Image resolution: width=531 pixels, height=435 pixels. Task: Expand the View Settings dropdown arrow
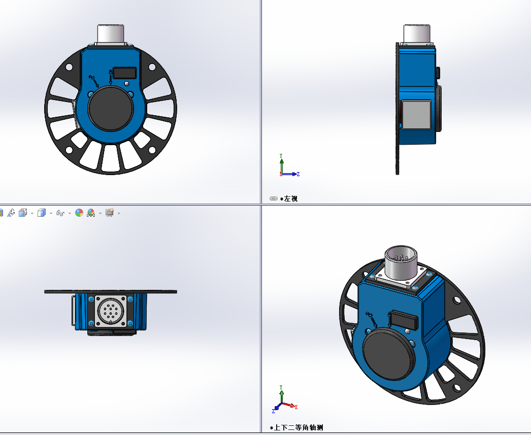119,213
